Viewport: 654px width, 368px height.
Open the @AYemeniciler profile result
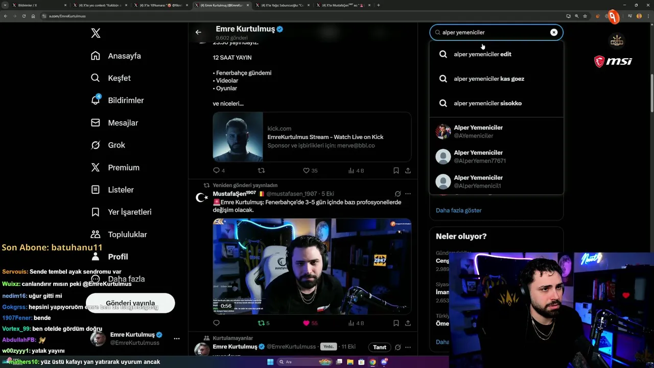click(496, 131)
